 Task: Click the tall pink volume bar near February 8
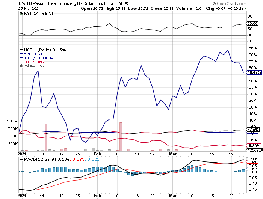[x=121, y=137]
